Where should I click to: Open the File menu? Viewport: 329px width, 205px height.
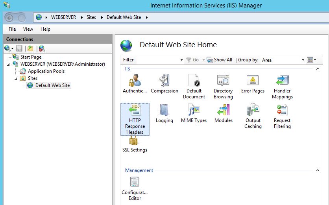12,29
